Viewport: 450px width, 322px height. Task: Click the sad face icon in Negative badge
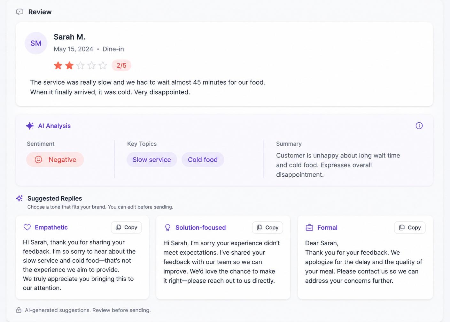pos(38,159)
